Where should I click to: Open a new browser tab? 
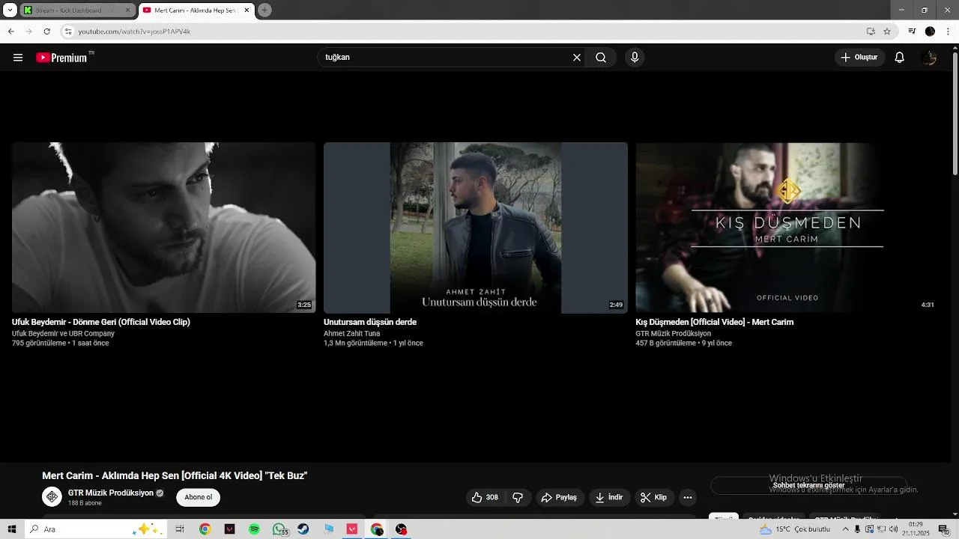click(264, 10)
